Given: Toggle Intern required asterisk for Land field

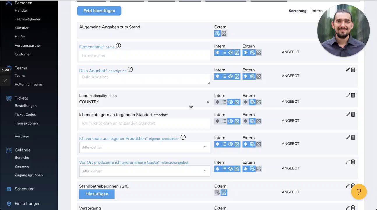Looking at the screenshot, I should click(217, 102).
